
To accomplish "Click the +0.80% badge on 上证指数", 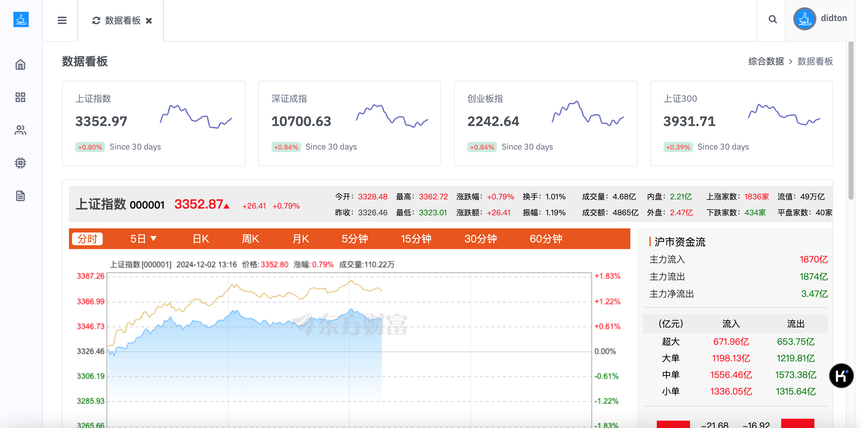I will pos(90,147).
